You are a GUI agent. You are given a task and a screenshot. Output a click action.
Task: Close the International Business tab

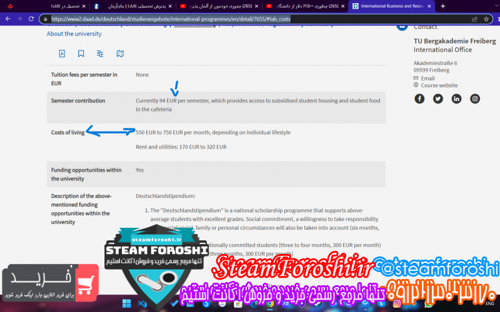point(429,6)
